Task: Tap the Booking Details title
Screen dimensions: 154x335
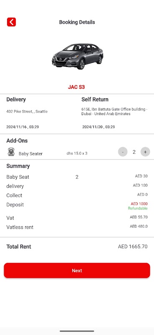Action: pyautogui.click(x=77, y=22)
